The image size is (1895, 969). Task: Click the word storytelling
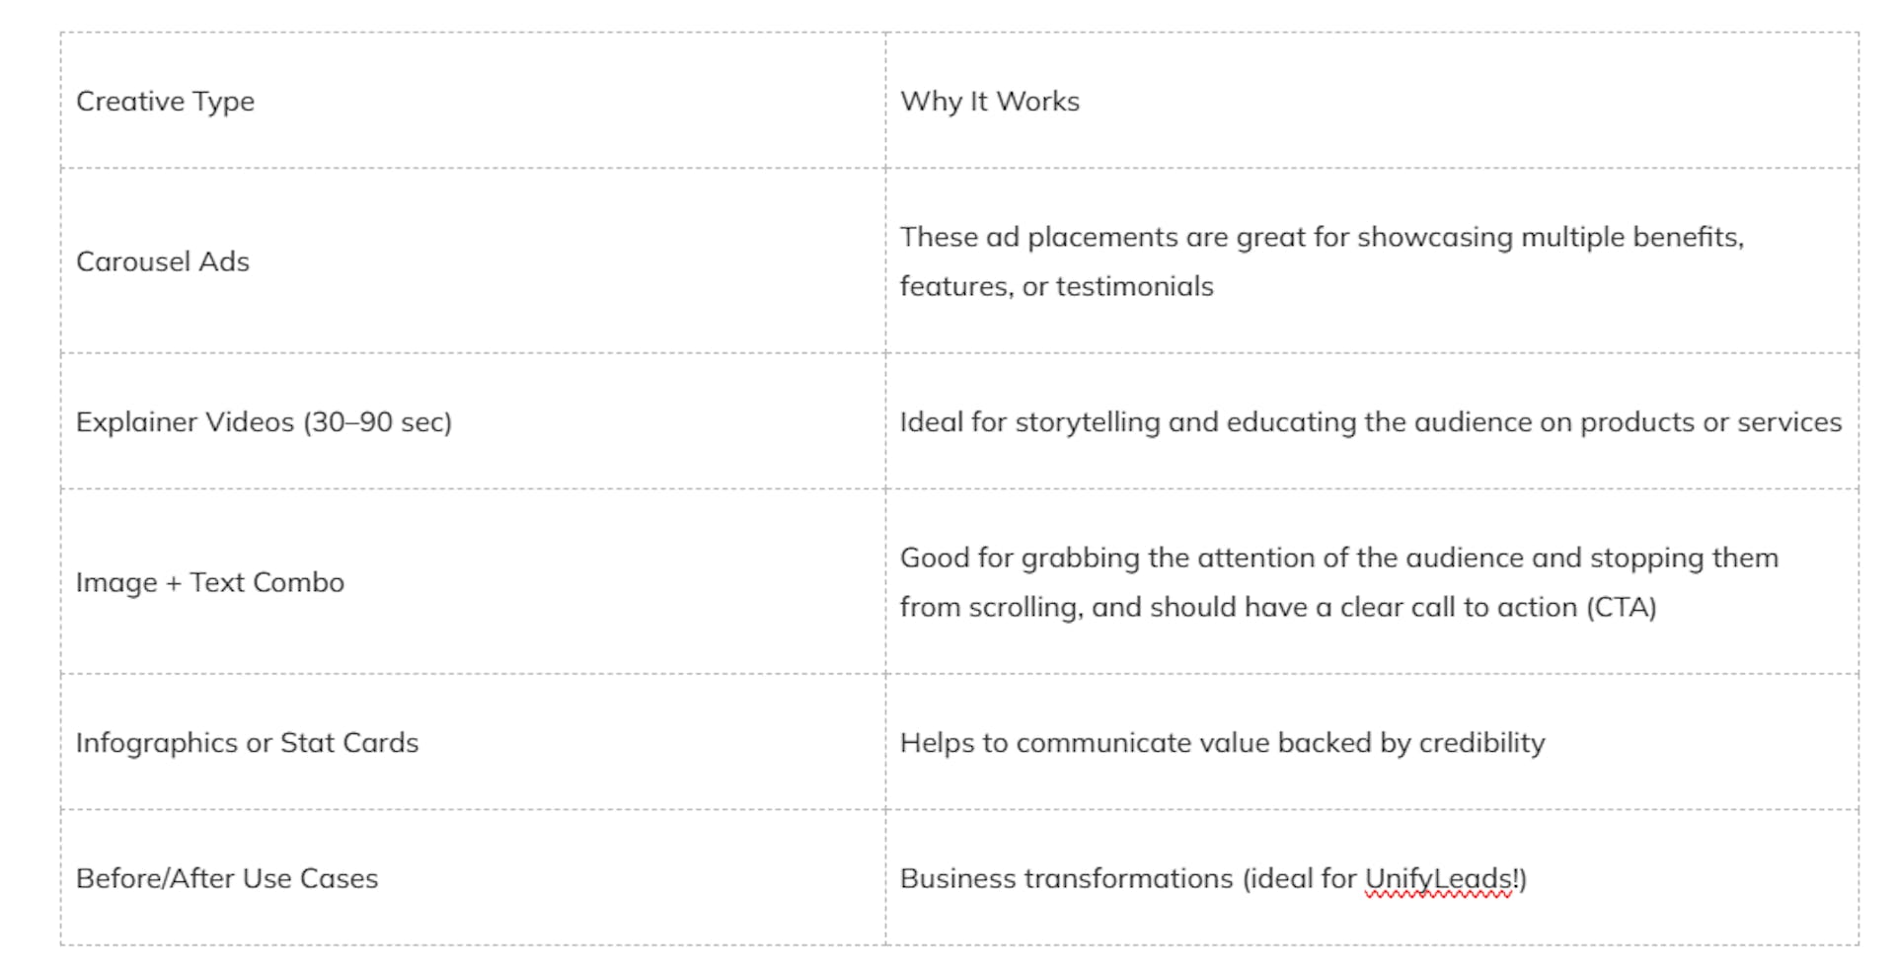pyautogui.click(x=1088, y=422)
